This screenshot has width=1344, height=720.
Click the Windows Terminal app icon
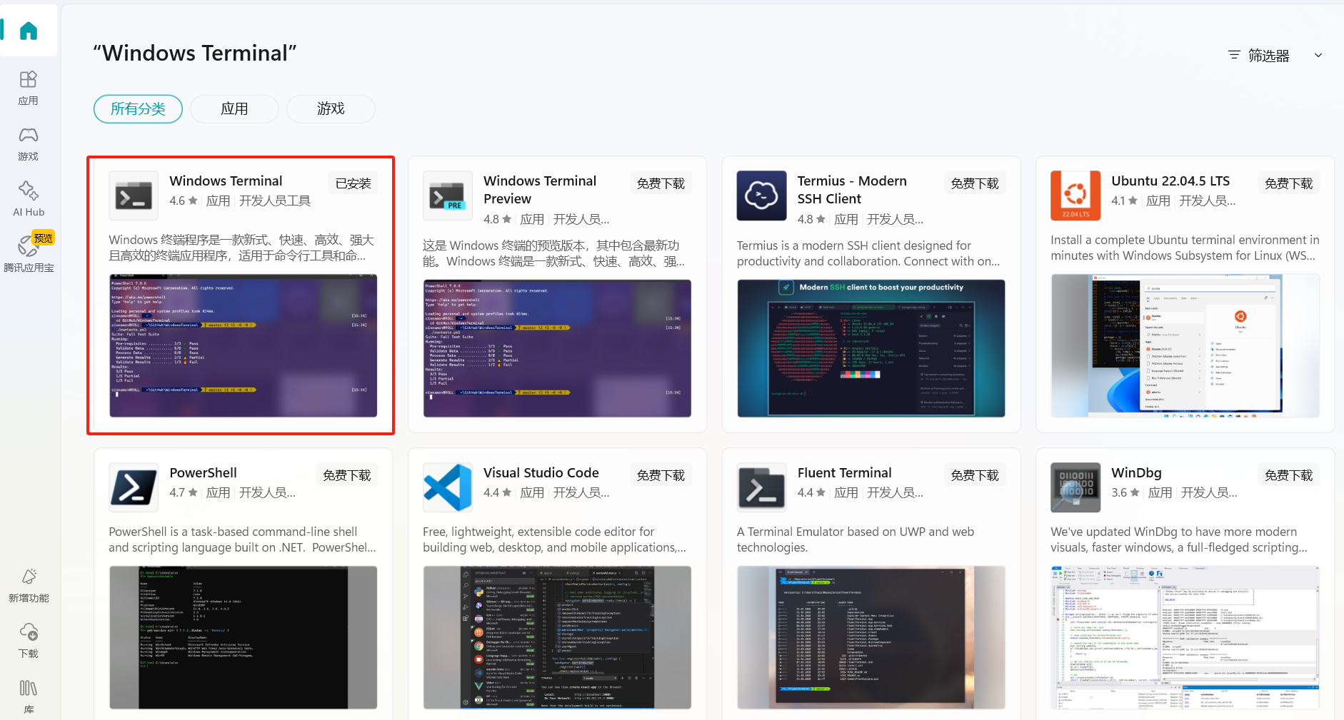(134, 196)
